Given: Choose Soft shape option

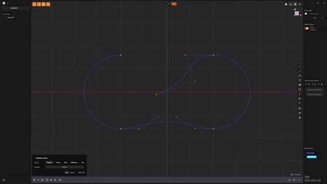Looking at the screenshot, I should tap(65, 163).
